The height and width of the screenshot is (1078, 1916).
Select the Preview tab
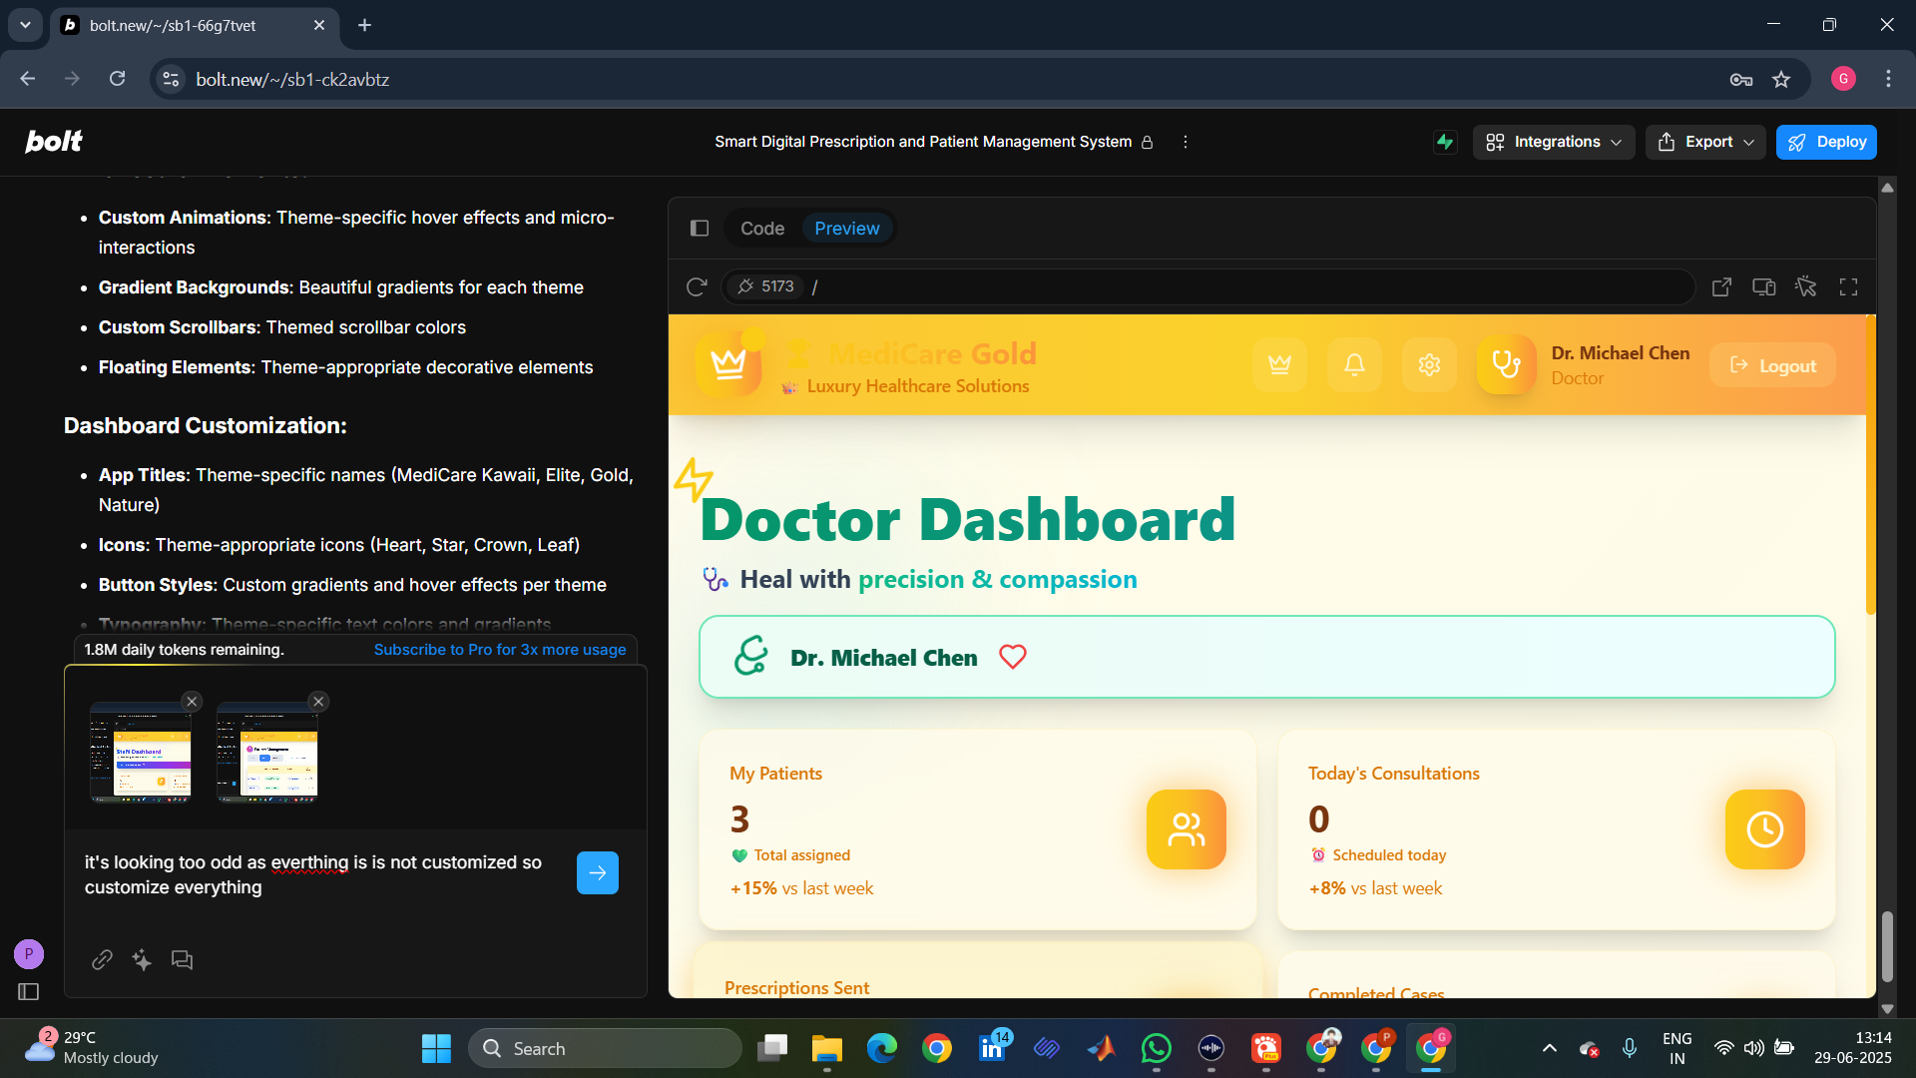tap(846, 229)
